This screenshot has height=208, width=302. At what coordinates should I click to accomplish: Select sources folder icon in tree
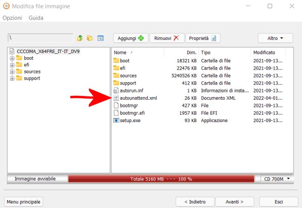tap(19, 71)
